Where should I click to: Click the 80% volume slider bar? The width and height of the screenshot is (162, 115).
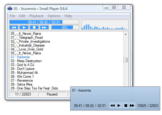(x=65, y=27)
